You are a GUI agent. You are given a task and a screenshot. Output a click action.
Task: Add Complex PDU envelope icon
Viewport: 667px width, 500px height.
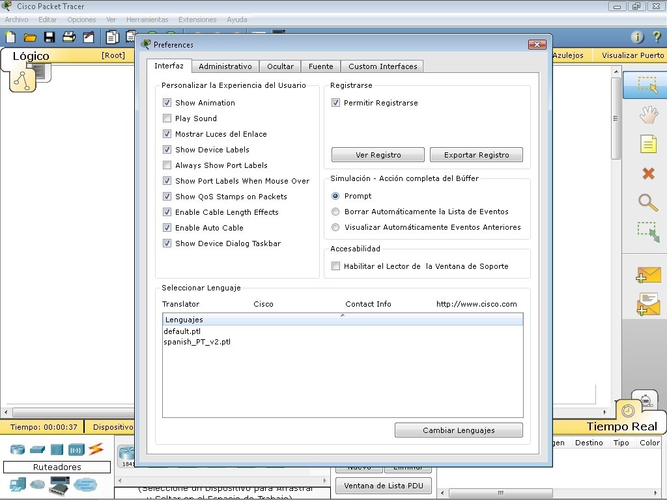coord(648,305)
